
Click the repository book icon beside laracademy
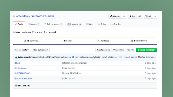[14, 16]
